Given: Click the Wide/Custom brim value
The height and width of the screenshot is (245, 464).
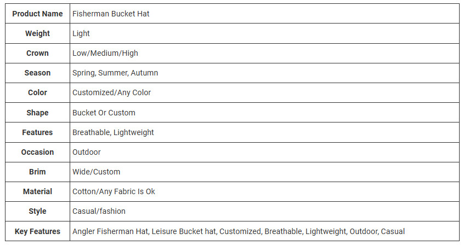Looking at the screenshot, I should (x=96, y=172).
